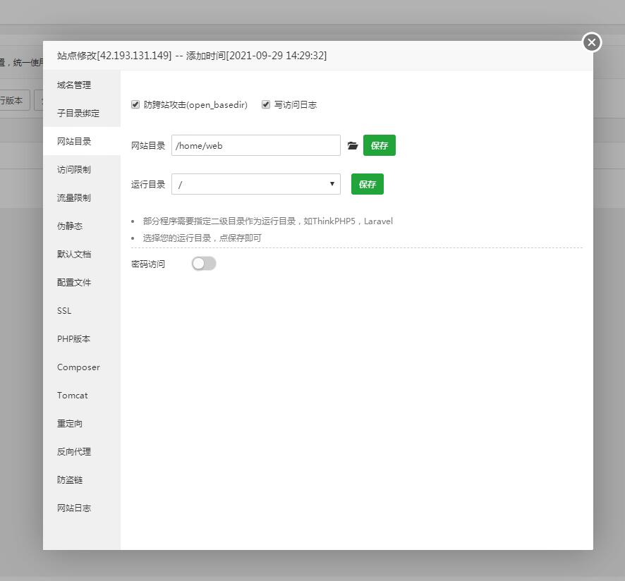This screenshot has height=581, width=625.
Task: Open the 访问限制 settings tab
Action: [x=74, y=170]
